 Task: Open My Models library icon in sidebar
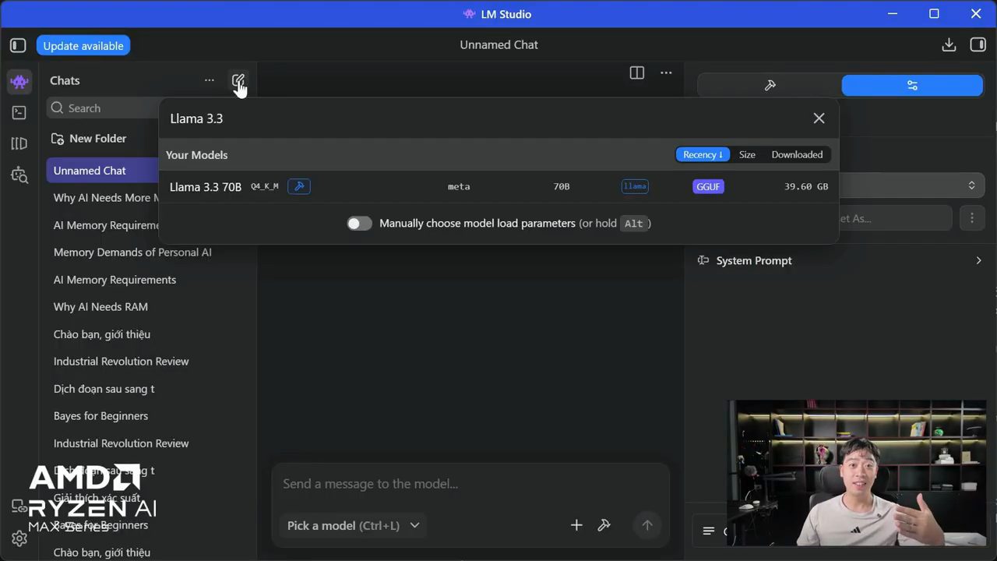click(x=19, y=143)
